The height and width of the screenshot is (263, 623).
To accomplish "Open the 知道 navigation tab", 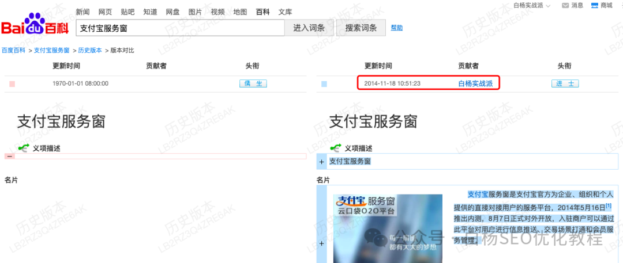I will coord(150,12).
